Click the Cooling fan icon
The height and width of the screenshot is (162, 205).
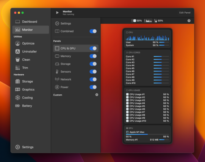(17, 98)
